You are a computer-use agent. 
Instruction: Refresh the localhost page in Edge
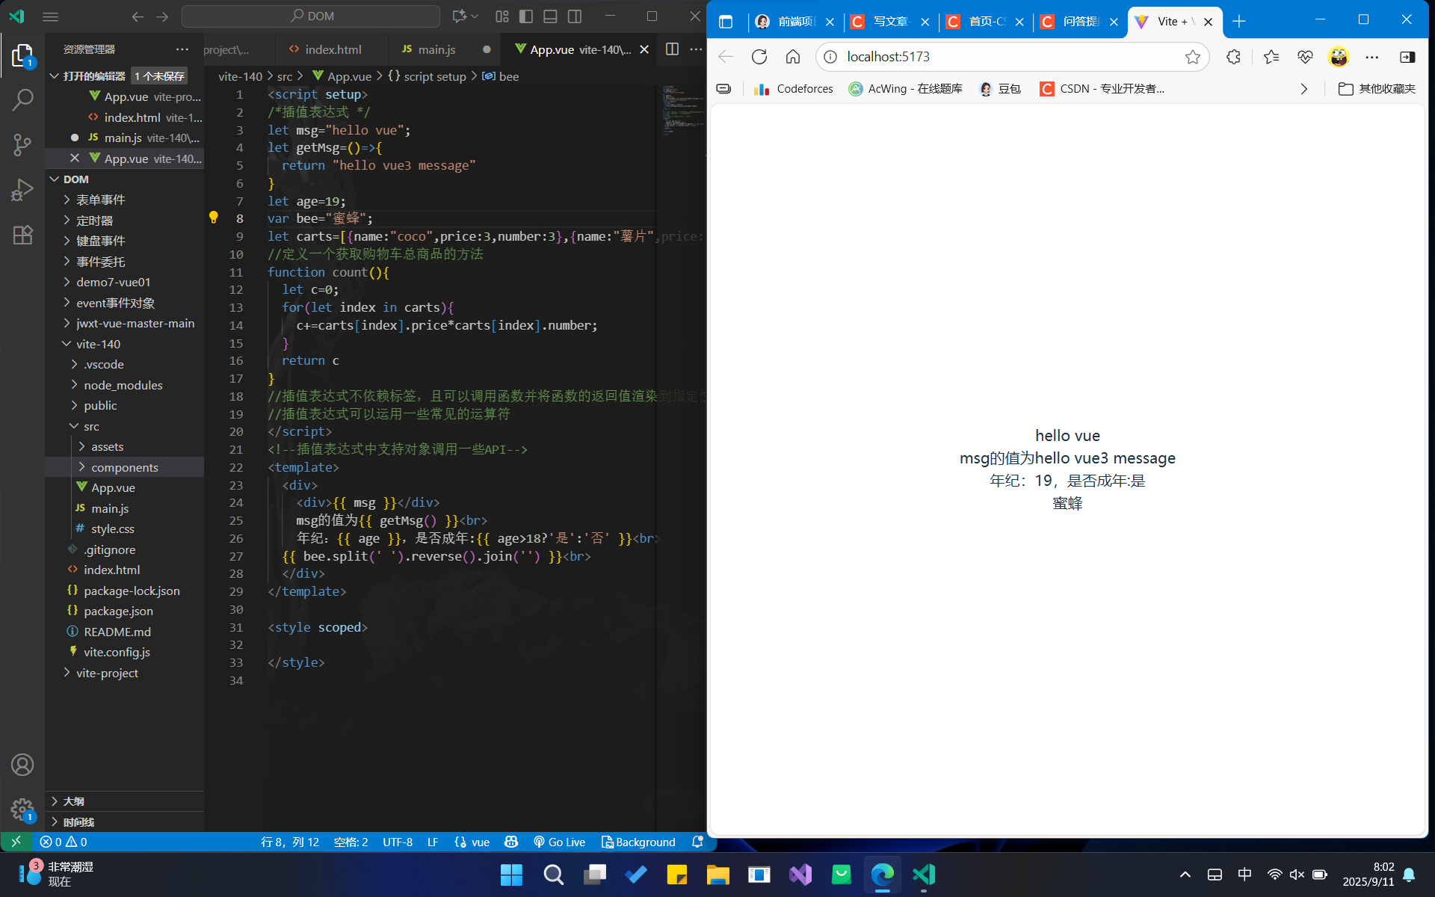pyautogui.click(x=759, y=57)
